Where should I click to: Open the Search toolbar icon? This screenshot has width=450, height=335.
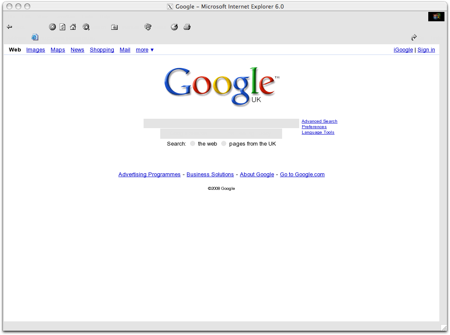pos(86,27)
